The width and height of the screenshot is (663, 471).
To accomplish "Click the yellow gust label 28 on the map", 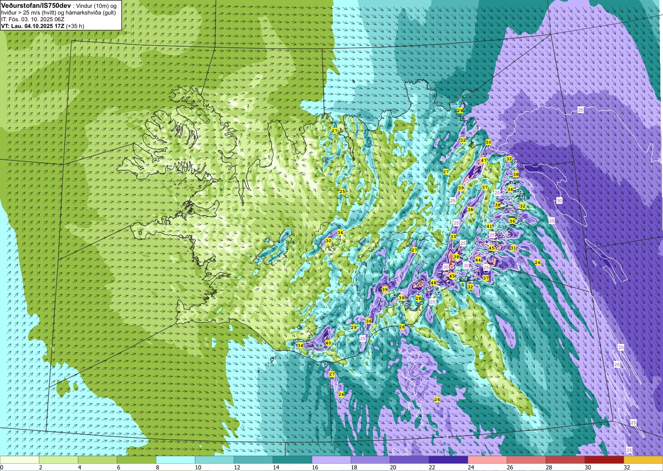I will 419,298.
